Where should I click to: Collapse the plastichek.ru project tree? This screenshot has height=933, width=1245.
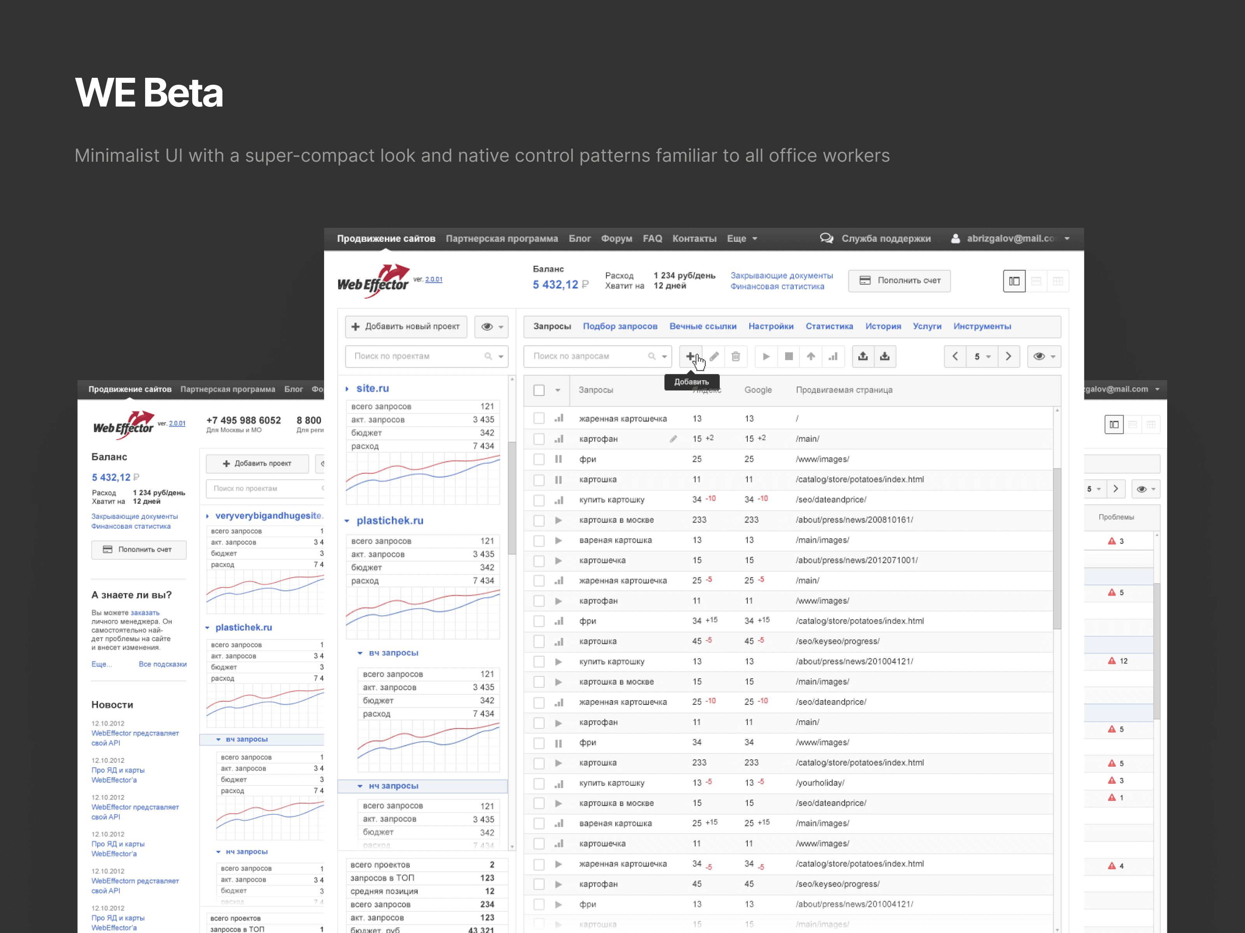click(x=347, y=521)
